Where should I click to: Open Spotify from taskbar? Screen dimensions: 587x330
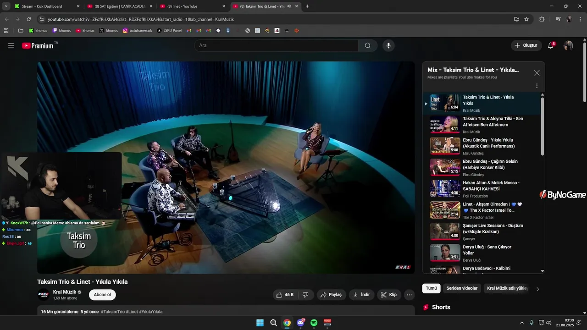(314, 323)
